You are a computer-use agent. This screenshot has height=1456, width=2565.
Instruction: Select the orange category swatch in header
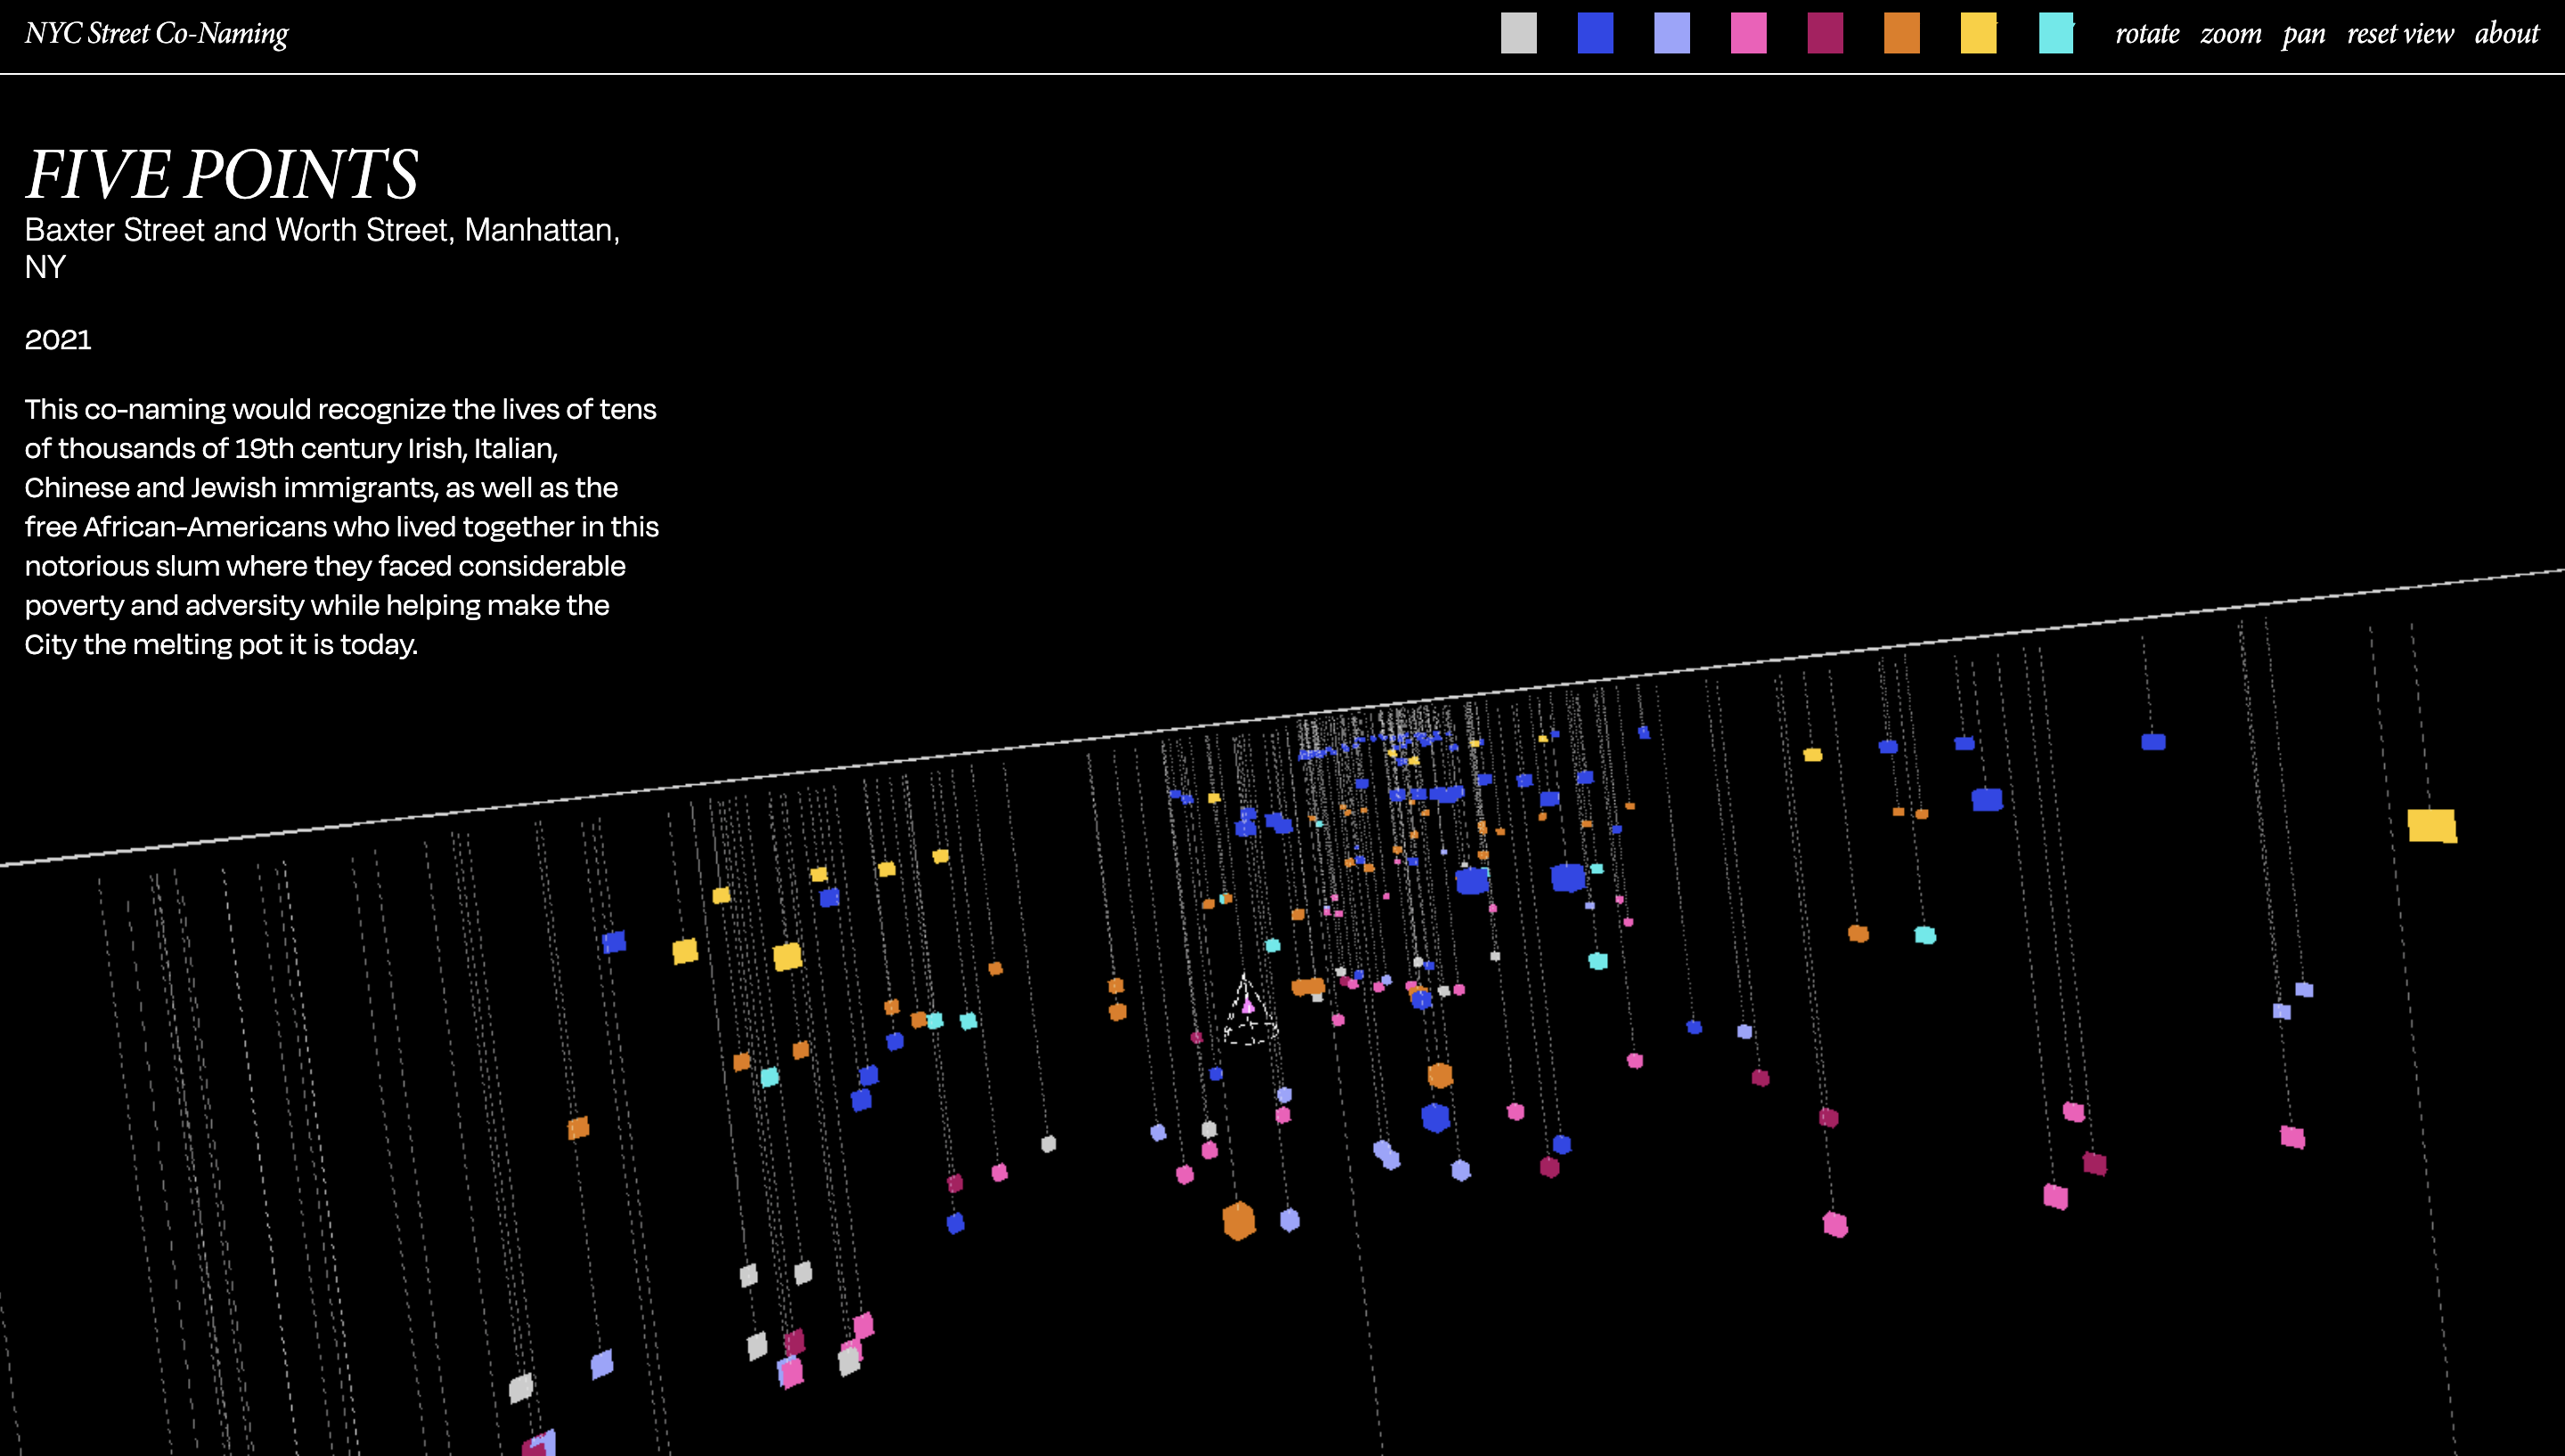(1901, 33)
